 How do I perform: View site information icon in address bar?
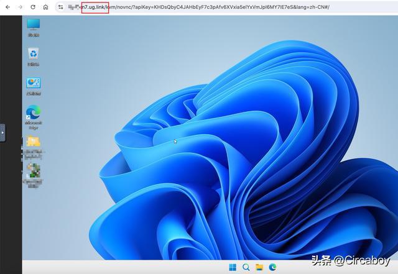(x=61, y=7)
